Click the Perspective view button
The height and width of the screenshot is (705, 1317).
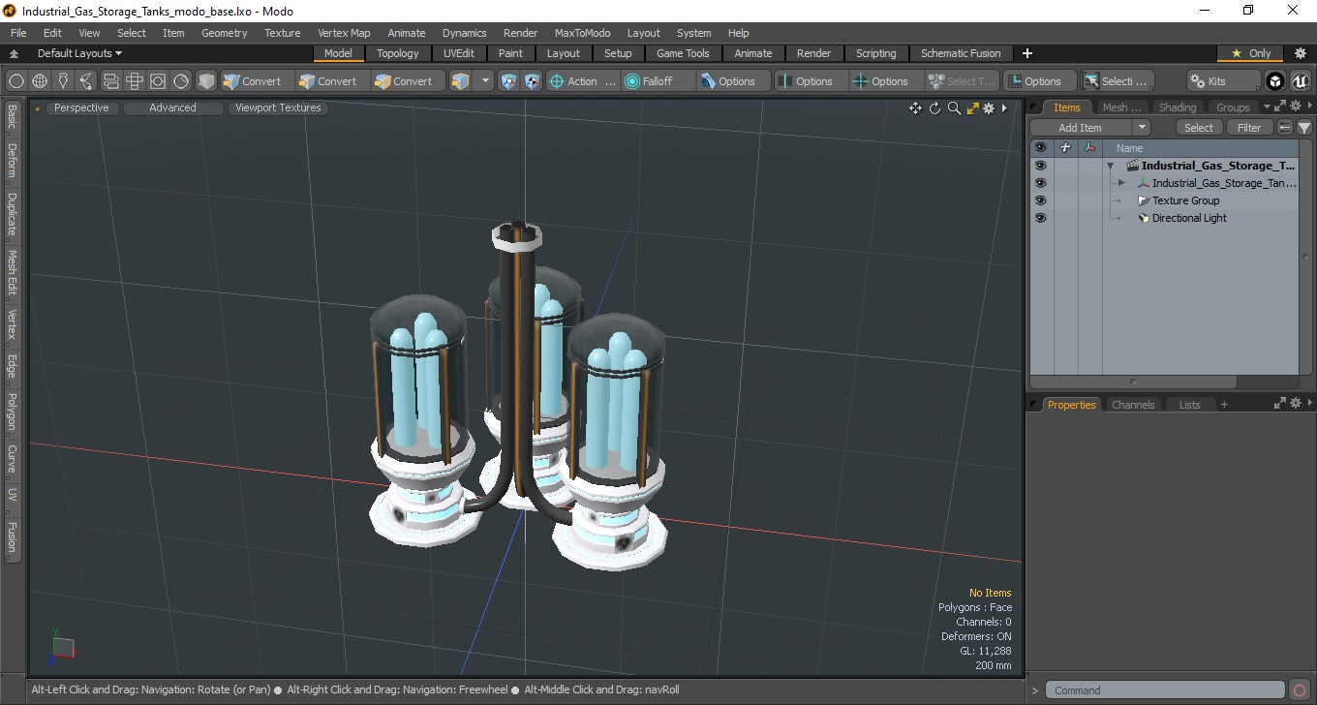point(81,108)
